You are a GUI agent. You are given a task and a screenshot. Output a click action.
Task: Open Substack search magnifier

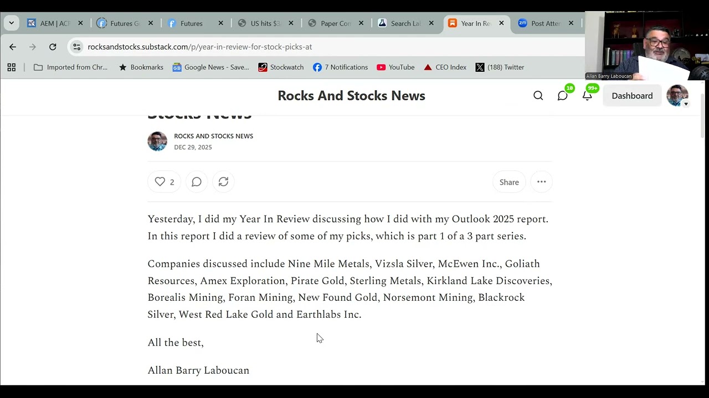point(538,96)
